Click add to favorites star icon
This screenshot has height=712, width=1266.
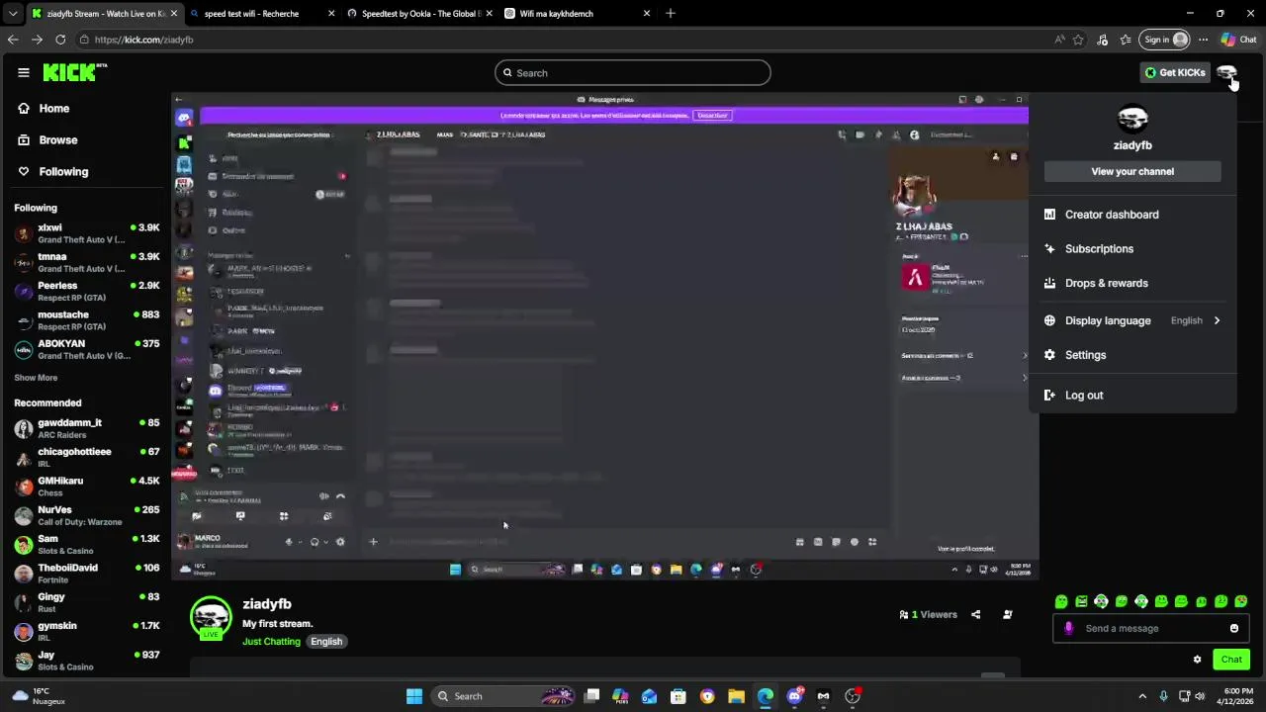(x=1078, y=40)
